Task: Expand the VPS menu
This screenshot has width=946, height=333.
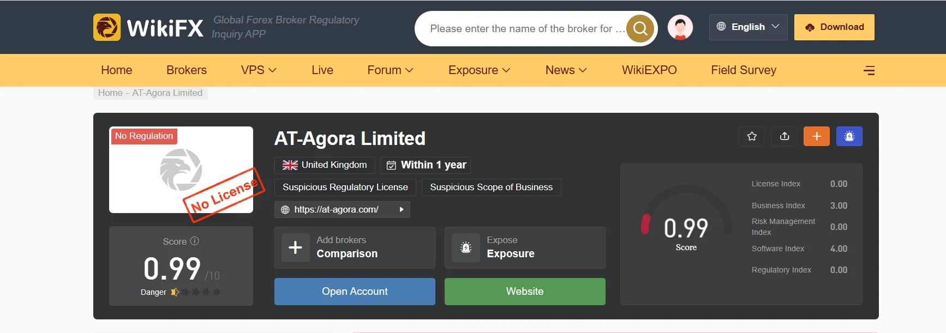Action: 259,70
